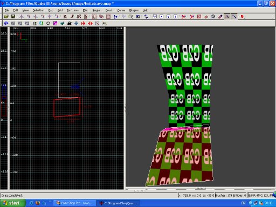Rotate selection around the Z axis
Image resolution: width=276 pixels, height=207 pixels.
(57, 17)
